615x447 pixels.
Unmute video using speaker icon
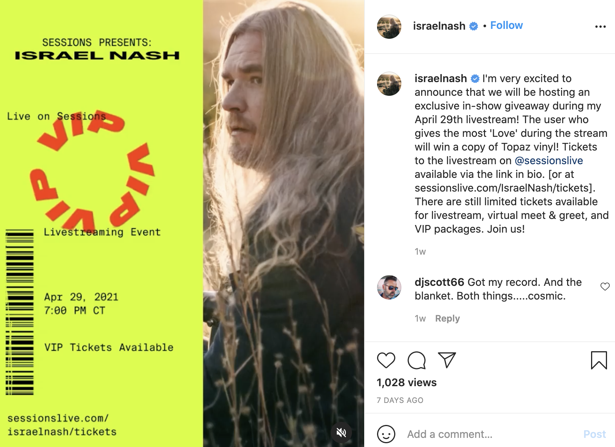pyautogui.click(x=341, y=432)
